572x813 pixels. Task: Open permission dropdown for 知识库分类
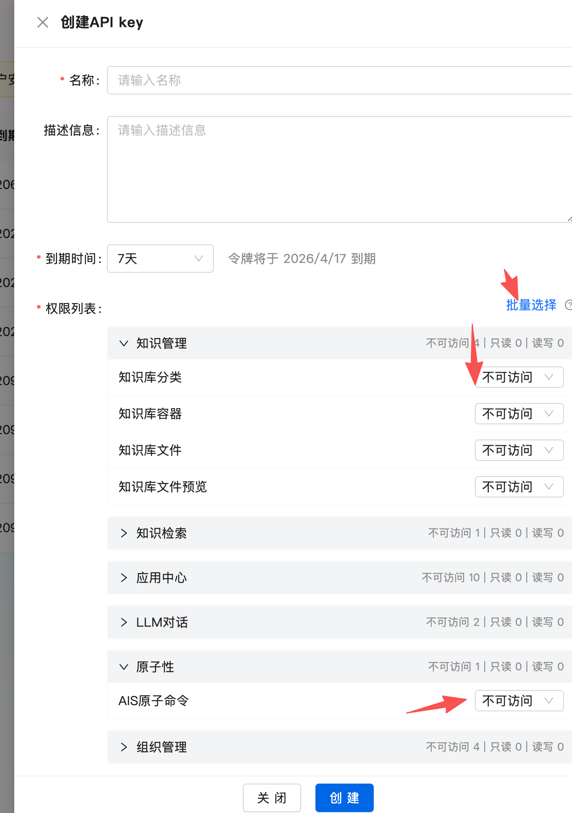tap(519, 377)
